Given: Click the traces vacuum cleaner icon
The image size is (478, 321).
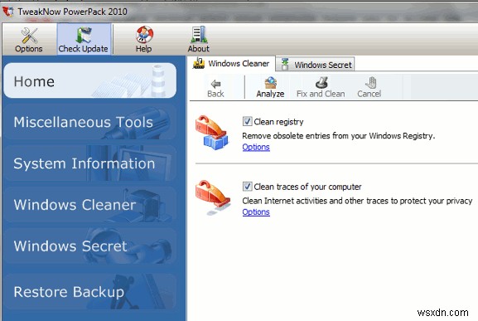Looking at the screenshot, I should pyautogui.click(x=212, y=197).
